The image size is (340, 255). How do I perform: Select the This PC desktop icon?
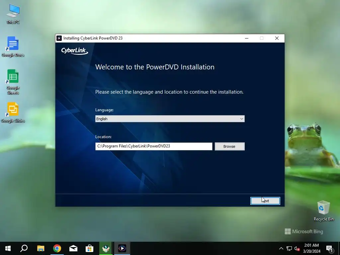(13, 14)
